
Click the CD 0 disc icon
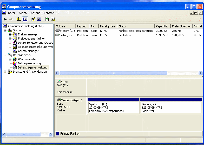(59, 81)
